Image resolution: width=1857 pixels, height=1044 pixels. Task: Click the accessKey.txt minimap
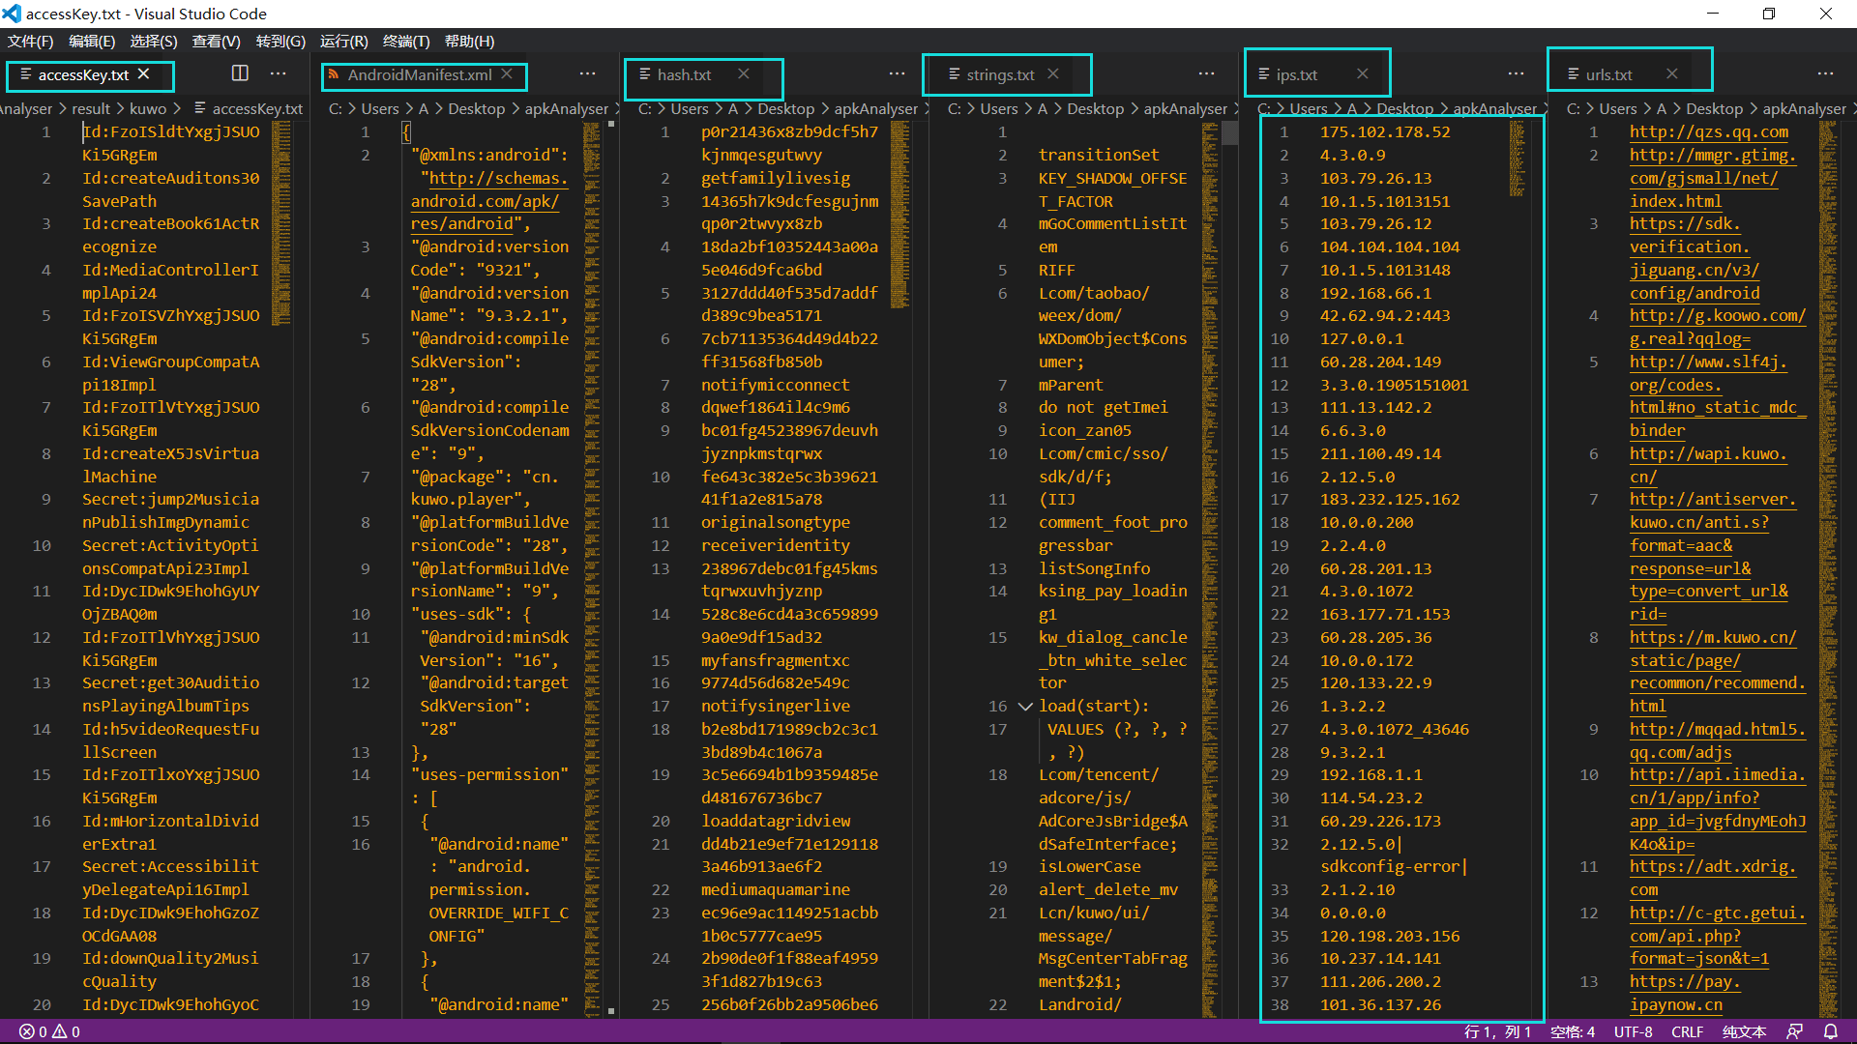coord(281,222)
